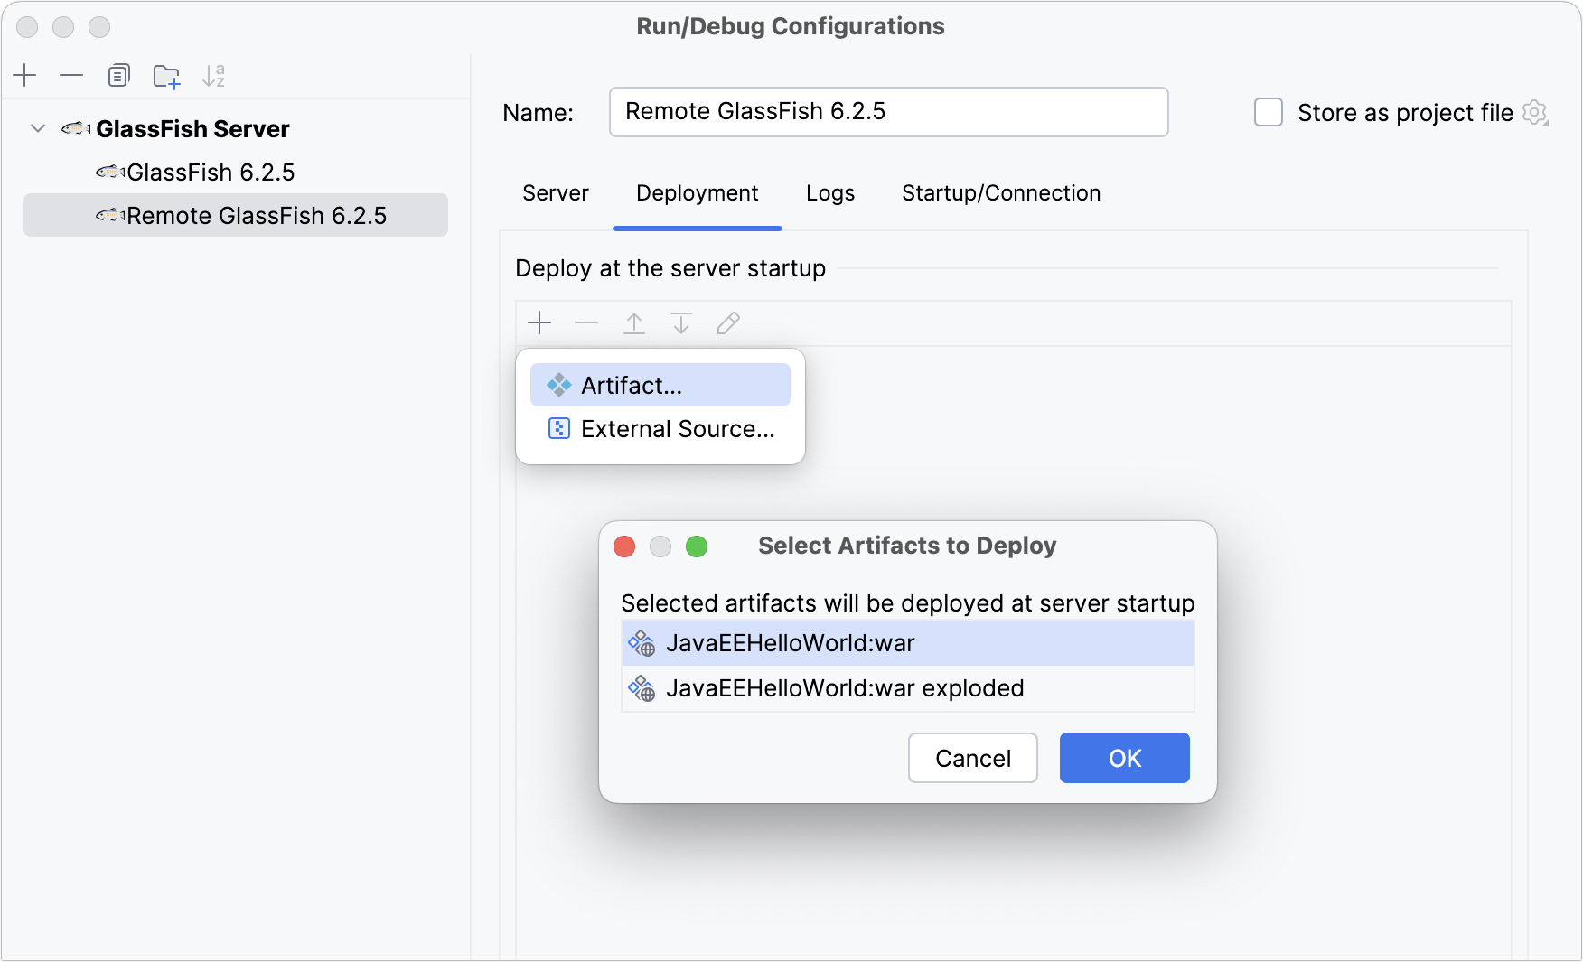This screenshot has width=1583, height=962.
Task: Add a new run configuration
Action: pos(24,76)
